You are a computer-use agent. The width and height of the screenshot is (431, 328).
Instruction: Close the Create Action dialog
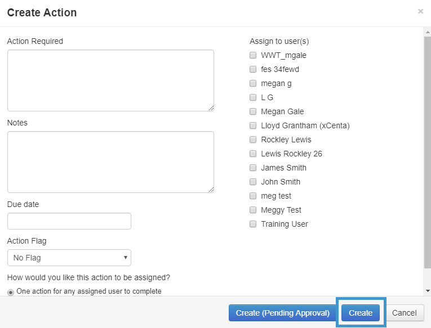pos(420,11)
